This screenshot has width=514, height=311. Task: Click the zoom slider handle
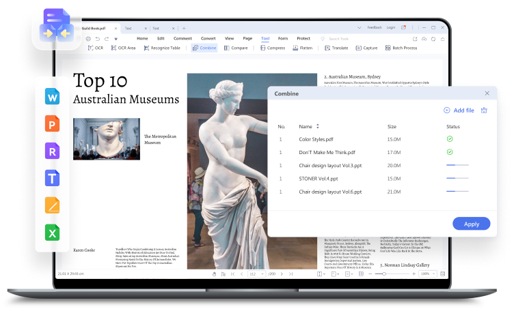point(384,273)
